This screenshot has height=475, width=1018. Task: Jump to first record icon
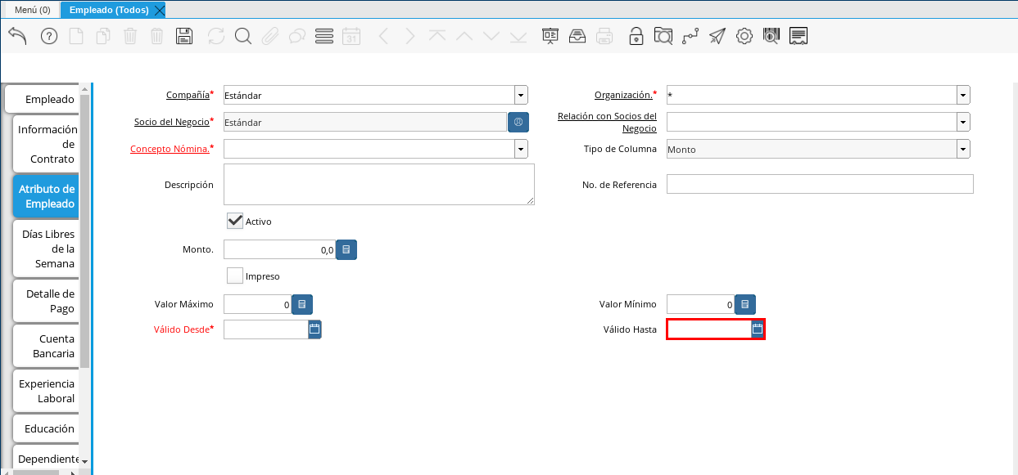coord(437,36)
